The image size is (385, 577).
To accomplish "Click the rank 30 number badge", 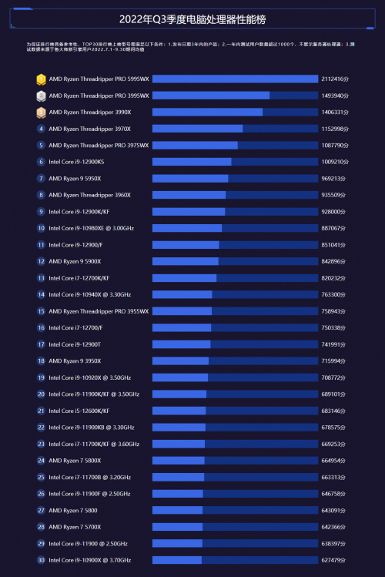I will [41, 560].
